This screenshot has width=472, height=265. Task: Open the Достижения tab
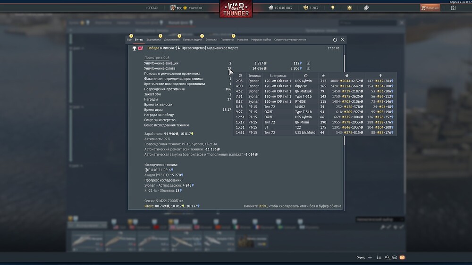click(172, 40)
